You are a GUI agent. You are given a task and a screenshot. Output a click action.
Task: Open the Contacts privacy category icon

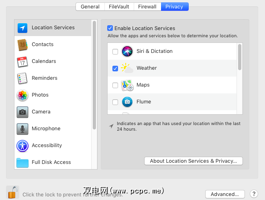tap(22, 44)
